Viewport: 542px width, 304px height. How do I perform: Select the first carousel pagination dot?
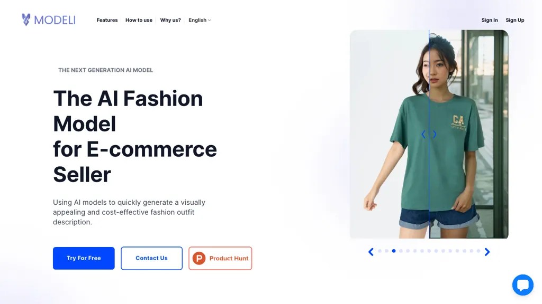point(380,251)
